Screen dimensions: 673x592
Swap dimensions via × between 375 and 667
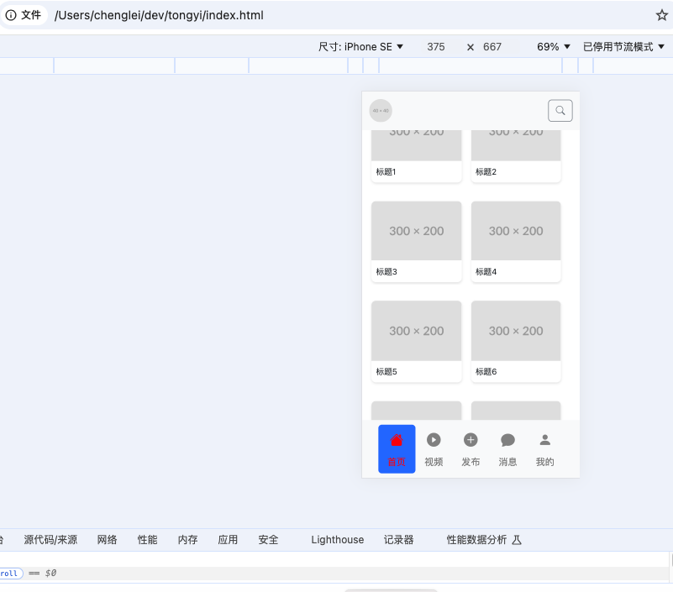coord(471,47)
